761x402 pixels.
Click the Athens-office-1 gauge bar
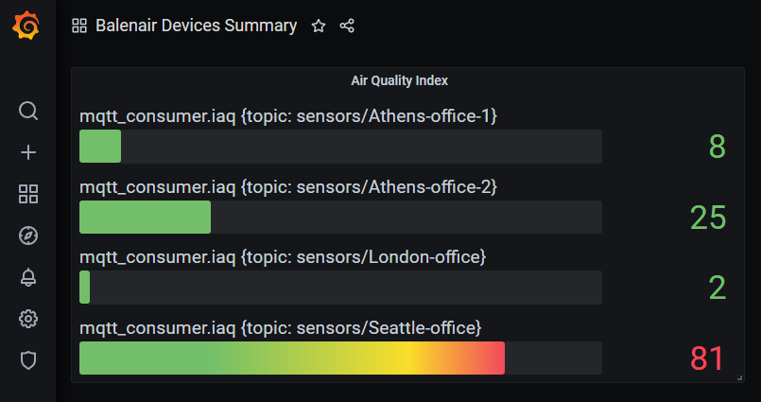340,146
